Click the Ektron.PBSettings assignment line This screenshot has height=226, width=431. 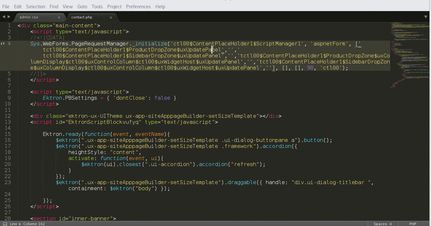109,98
